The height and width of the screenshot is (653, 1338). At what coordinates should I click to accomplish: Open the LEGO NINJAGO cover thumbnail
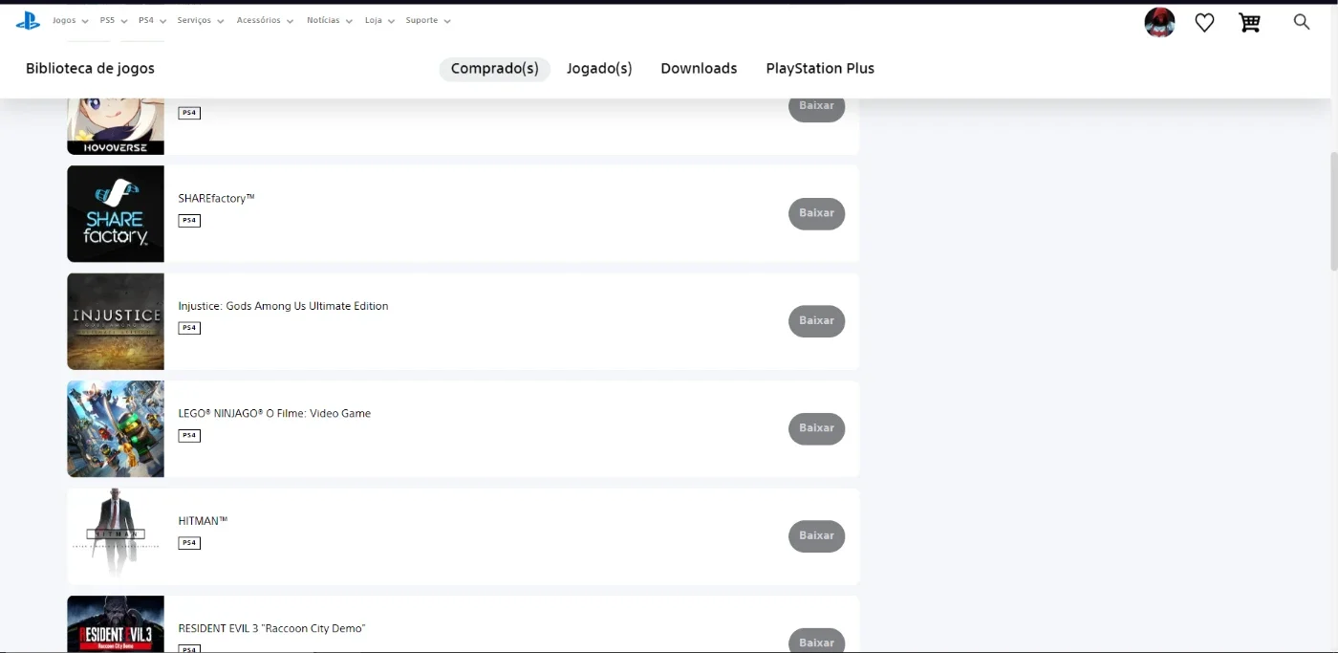click(x=116, y=429)
